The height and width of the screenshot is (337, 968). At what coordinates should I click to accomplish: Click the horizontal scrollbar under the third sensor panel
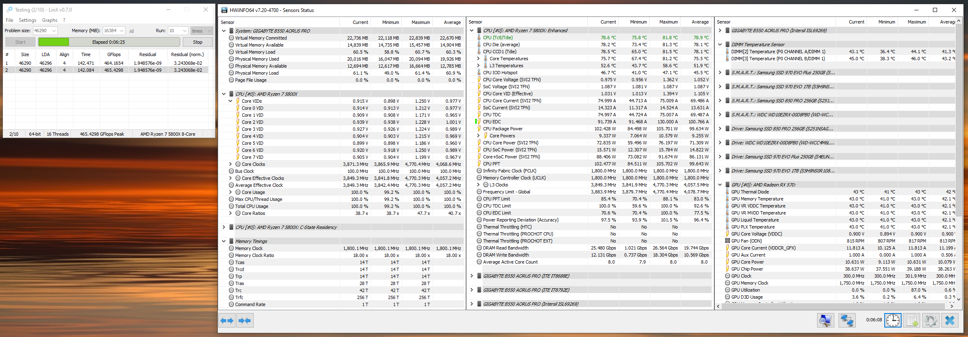click(834, 306)
